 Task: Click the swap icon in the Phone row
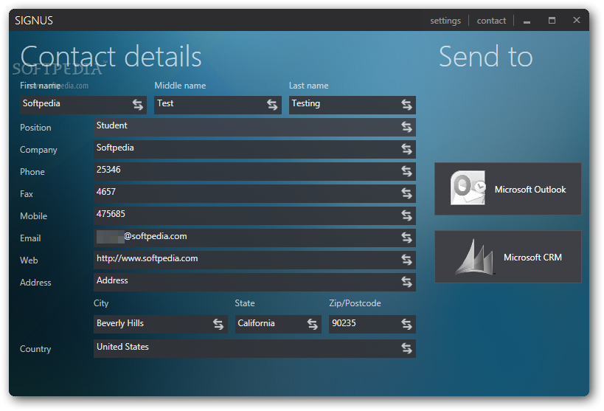tap(407, 171)
